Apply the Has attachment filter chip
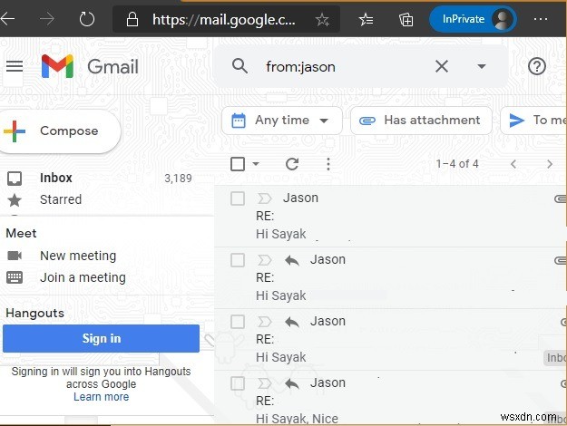Image resolution: width=567 pixels, height=426 pixels. pos(421,121)
